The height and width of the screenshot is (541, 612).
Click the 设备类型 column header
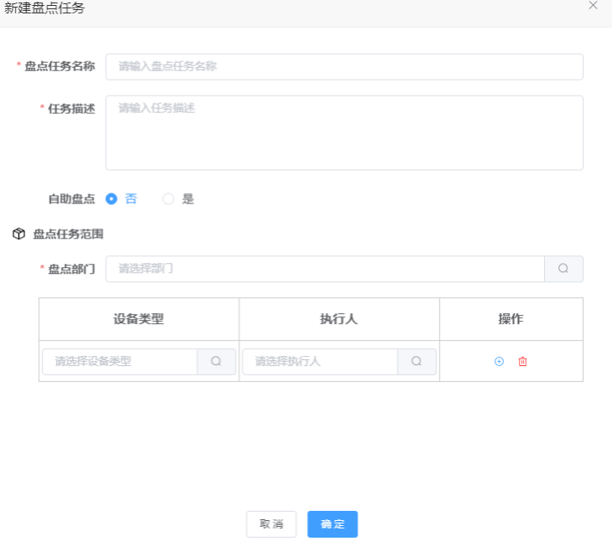(x=139, y=319)
